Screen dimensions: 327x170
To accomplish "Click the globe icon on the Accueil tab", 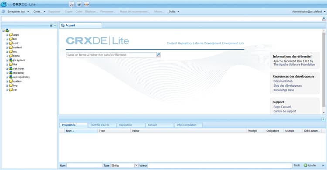I will tap(62, 25).
